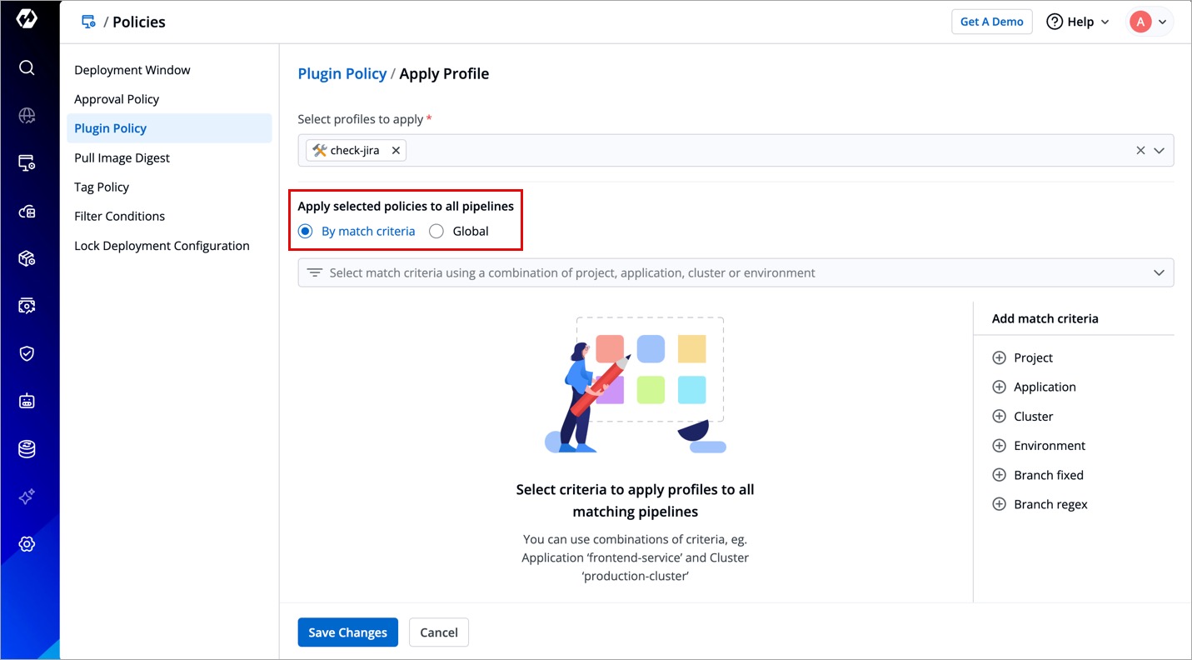The image size is (1192, 660).
Task: Click the Save Changes button
Action: [347, 632]
